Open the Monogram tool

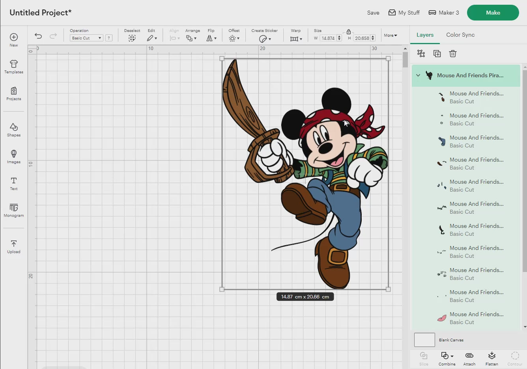click(14, 210)
